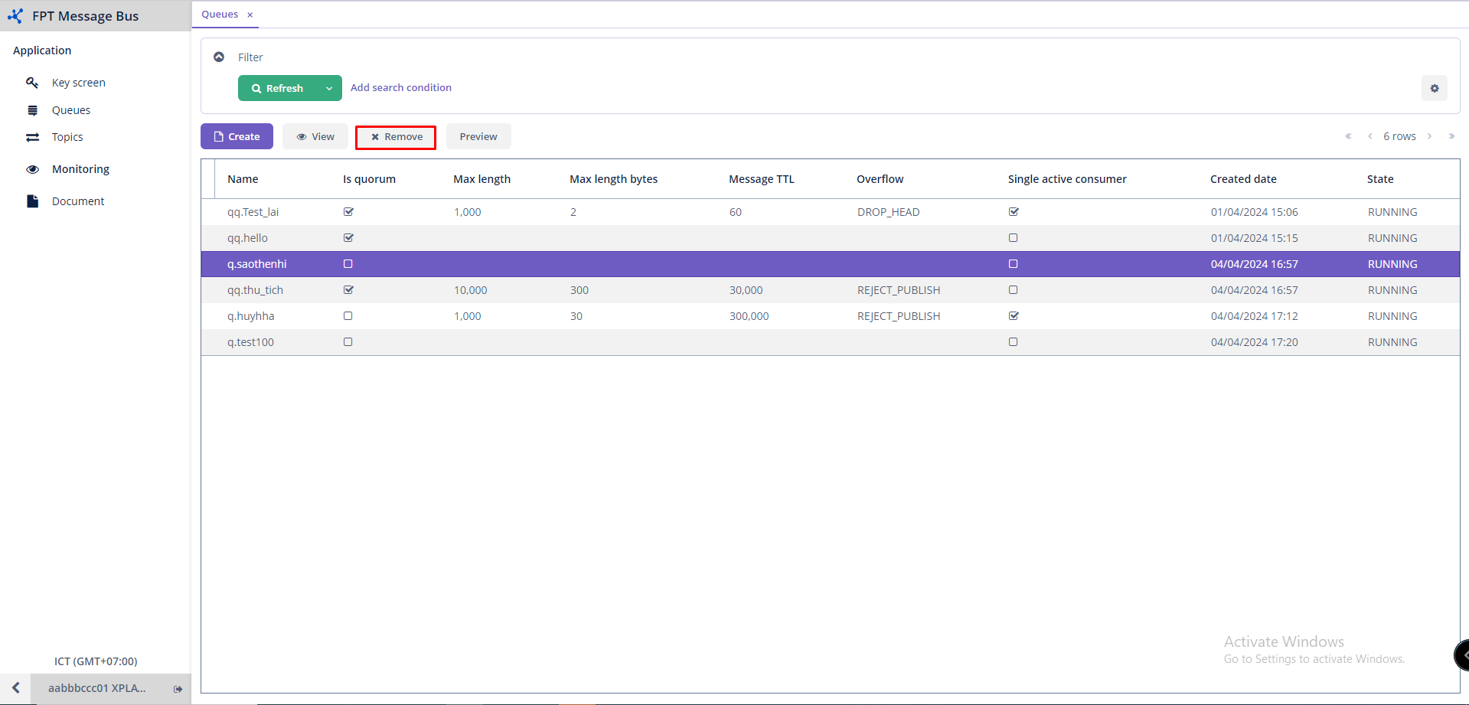The height and width of the screenshot is (705, 1469).
Task: Click the Queues stack icon in sidebar
Action: (x=32, y=110)
